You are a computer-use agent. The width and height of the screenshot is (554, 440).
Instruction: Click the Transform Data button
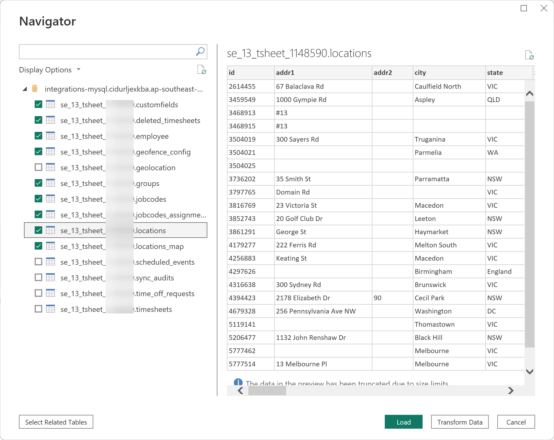(x=459, y=422)
